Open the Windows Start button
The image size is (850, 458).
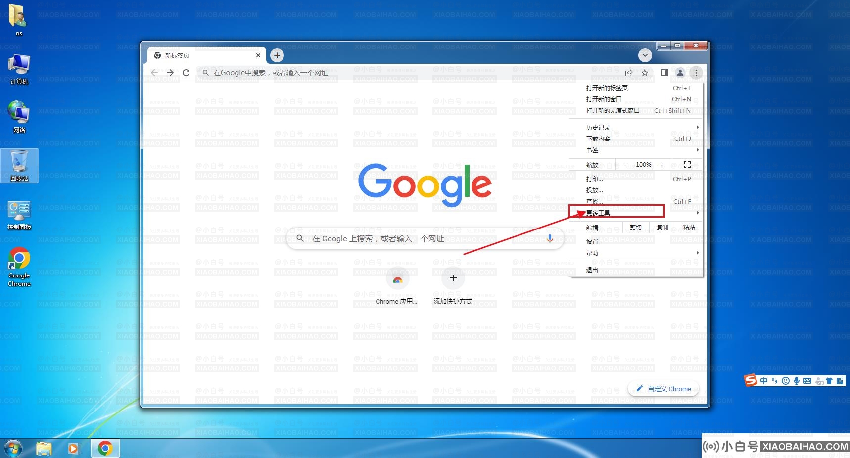(x=13, y=449)
